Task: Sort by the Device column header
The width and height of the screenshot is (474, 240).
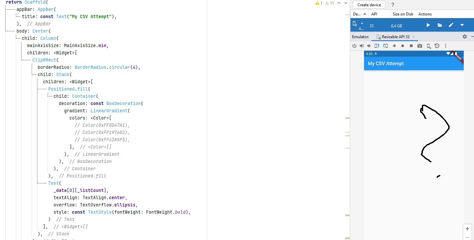Action: (x=359, y=14)
